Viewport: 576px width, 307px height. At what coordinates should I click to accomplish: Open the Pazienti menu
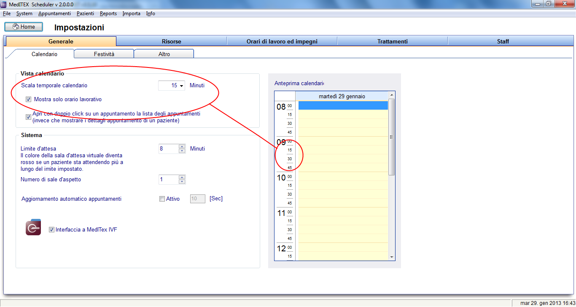85,13
